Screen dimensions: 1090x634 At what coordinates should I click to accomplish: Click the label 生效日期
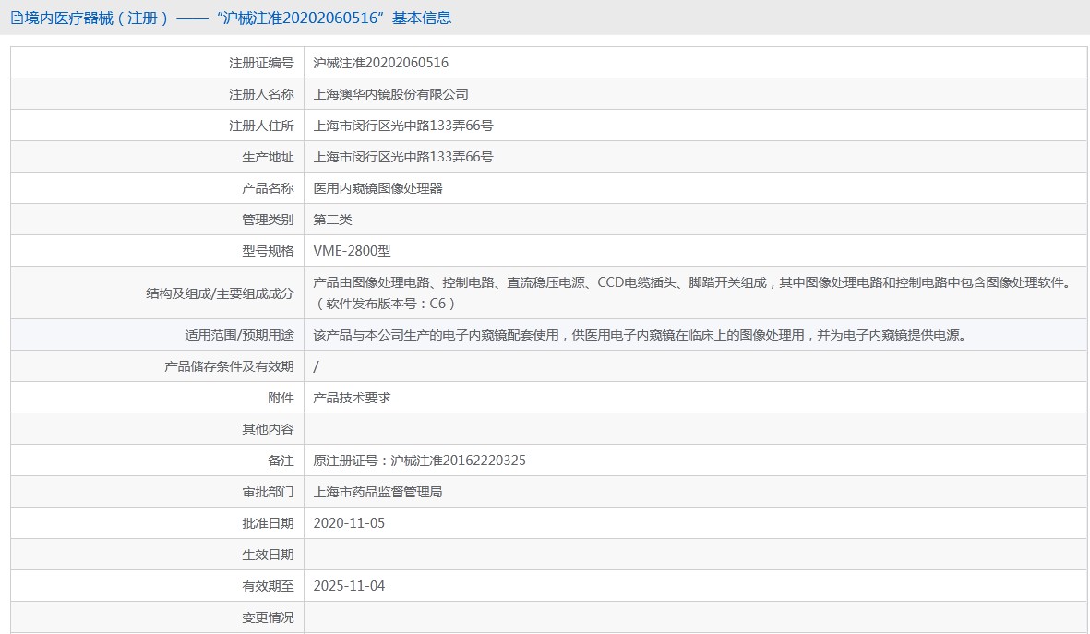pyautogui.click(x=268, y=555)
